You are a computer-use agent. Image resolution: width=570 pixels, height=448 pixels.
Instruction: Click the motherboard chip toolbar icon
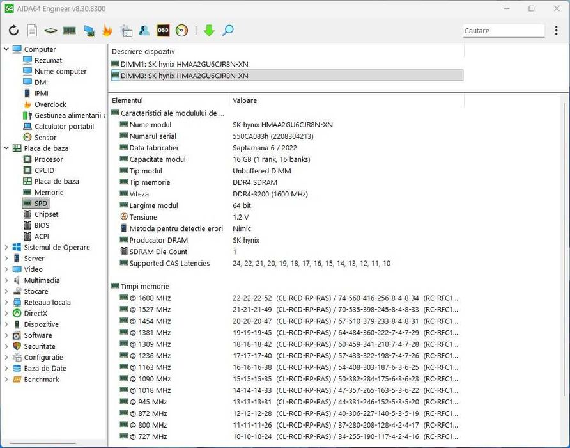[50, 31]
